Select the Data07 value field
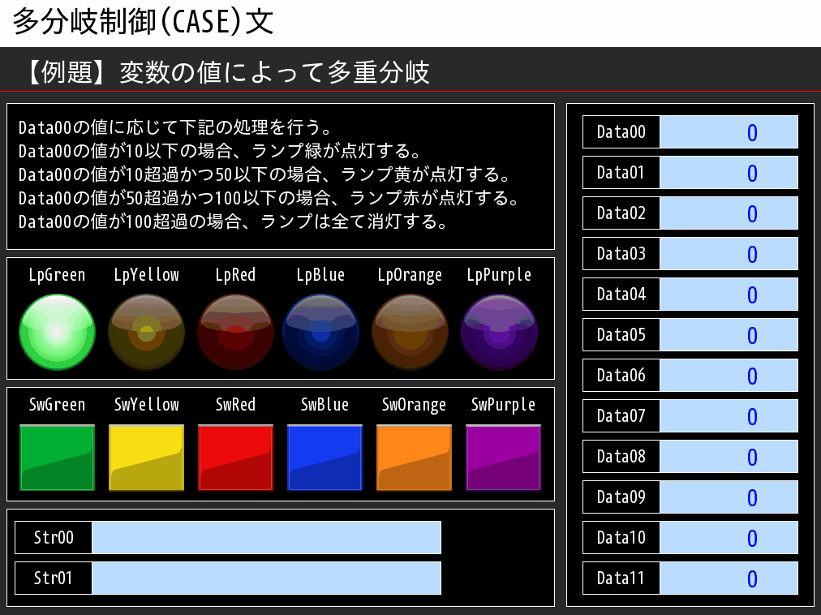 [x=729, y=415]
